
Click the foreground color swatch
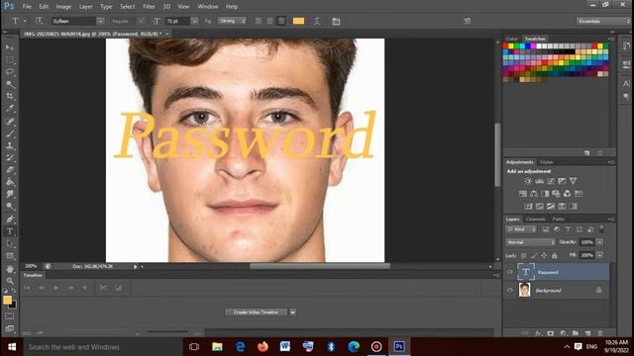click(7, 300)
